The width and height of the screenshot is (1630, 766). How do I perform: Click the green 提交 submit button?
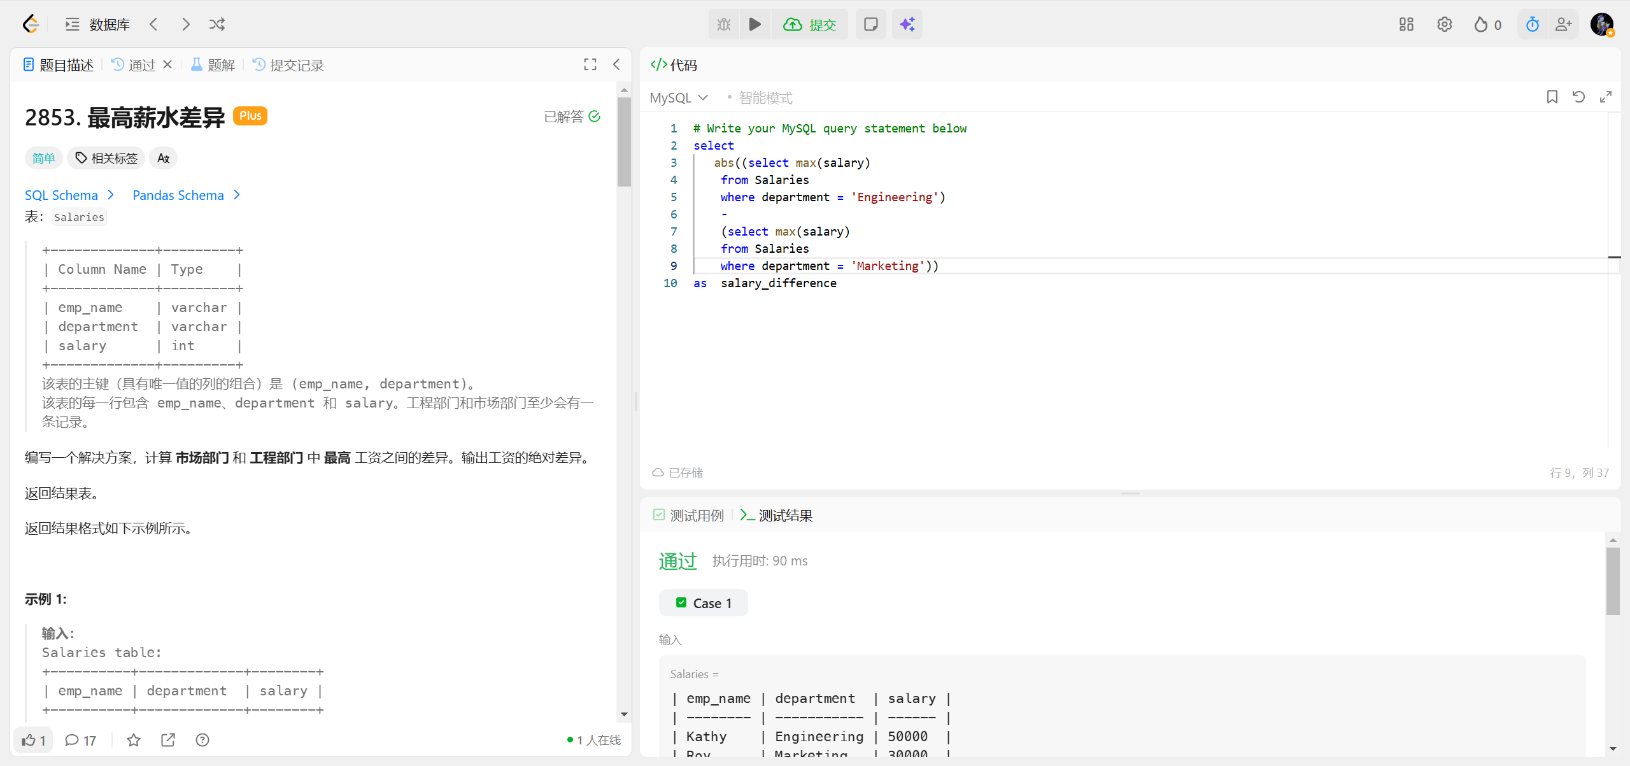coord(809,24)
